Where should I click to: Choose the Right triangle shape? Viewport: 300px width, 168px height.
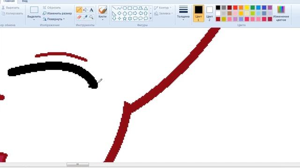pos(114,14)
